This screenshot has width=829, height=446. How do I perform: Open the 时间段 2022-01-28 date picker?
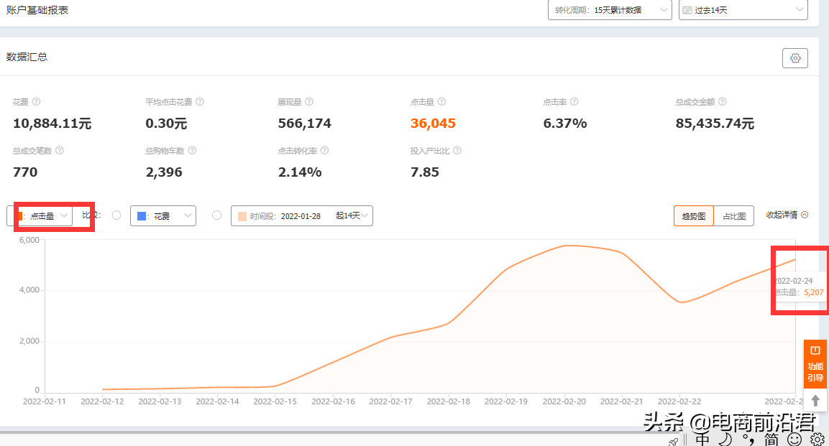tap(301, 216)
